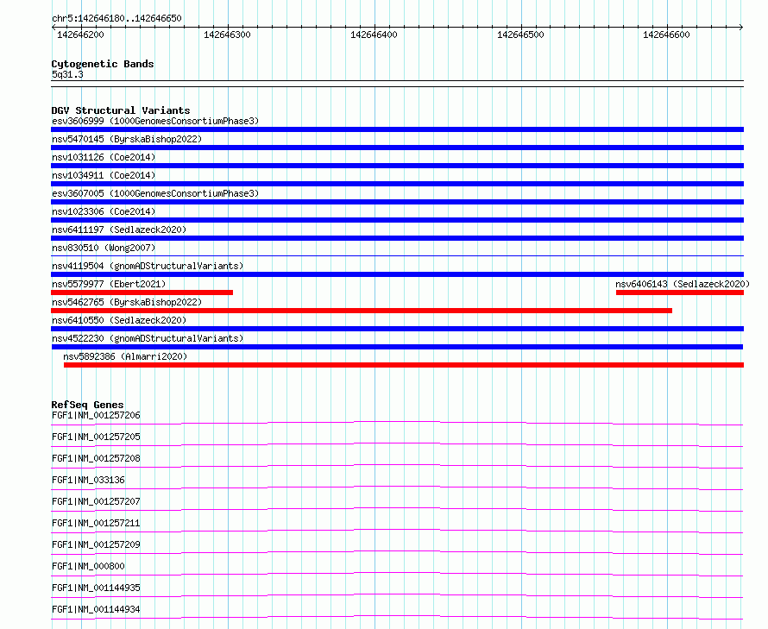Click ruler position 142646400
768x629 pixels.
(x=374, y=35)
